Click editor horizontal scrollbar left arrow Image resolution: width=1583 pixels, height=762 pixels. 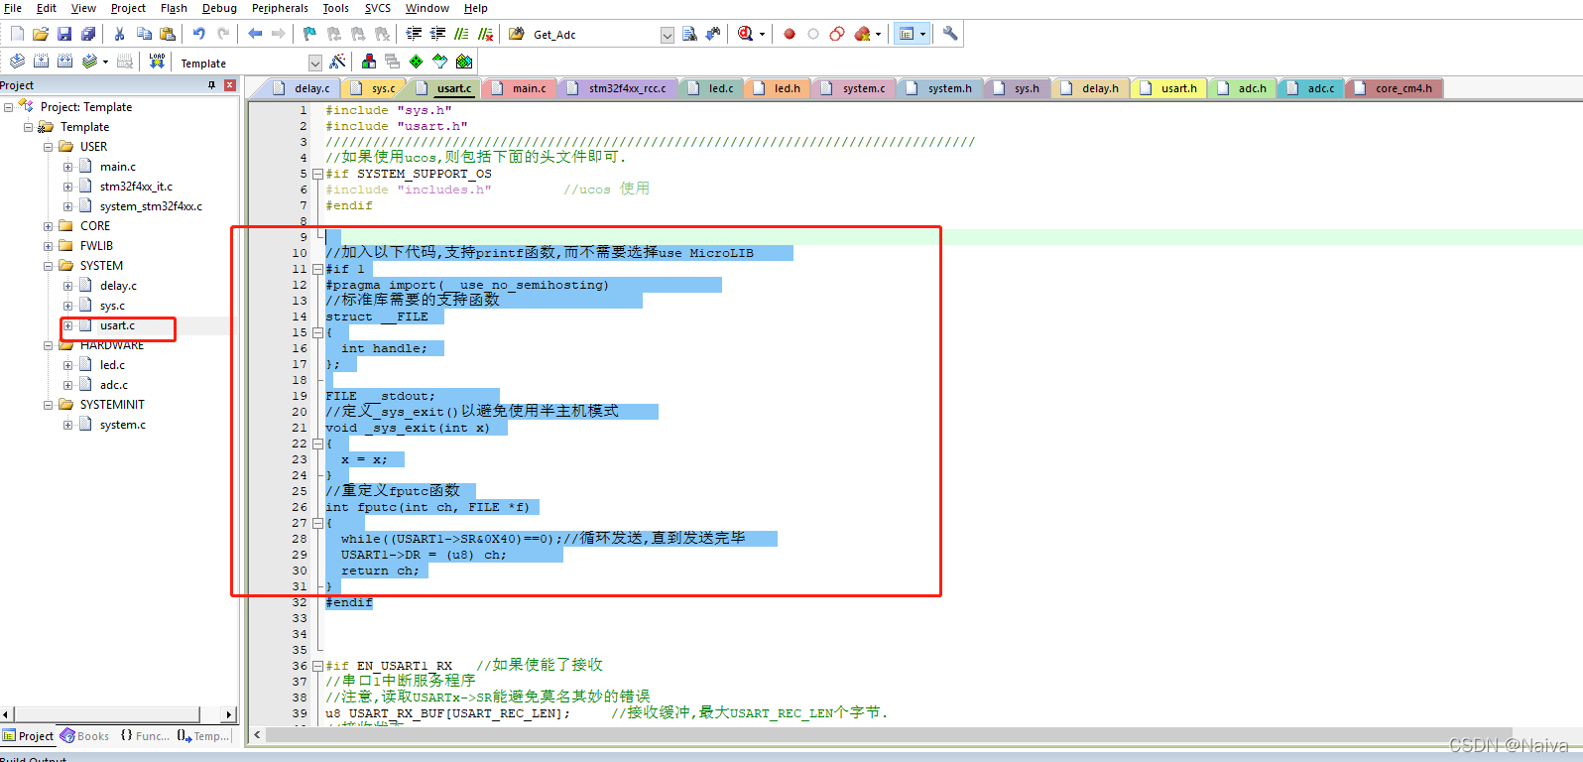(257, 735)
